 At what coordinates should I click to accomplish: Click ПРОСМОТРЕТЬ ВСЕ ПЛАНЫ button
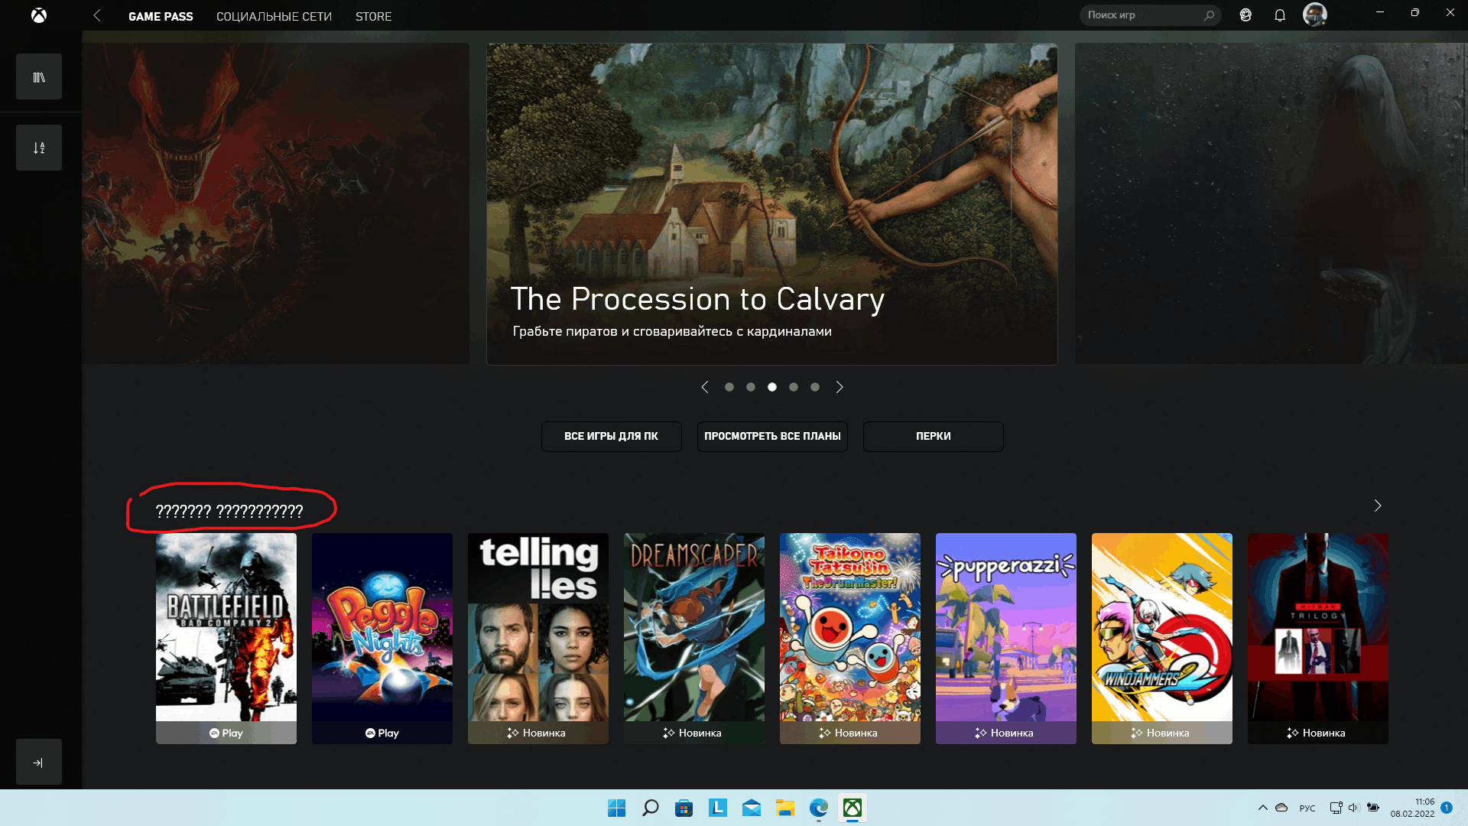(772, 436)
